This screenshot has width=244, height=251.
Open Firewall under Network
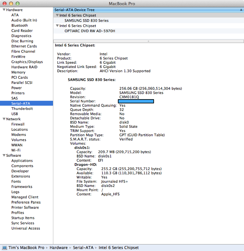coord(18,124)
